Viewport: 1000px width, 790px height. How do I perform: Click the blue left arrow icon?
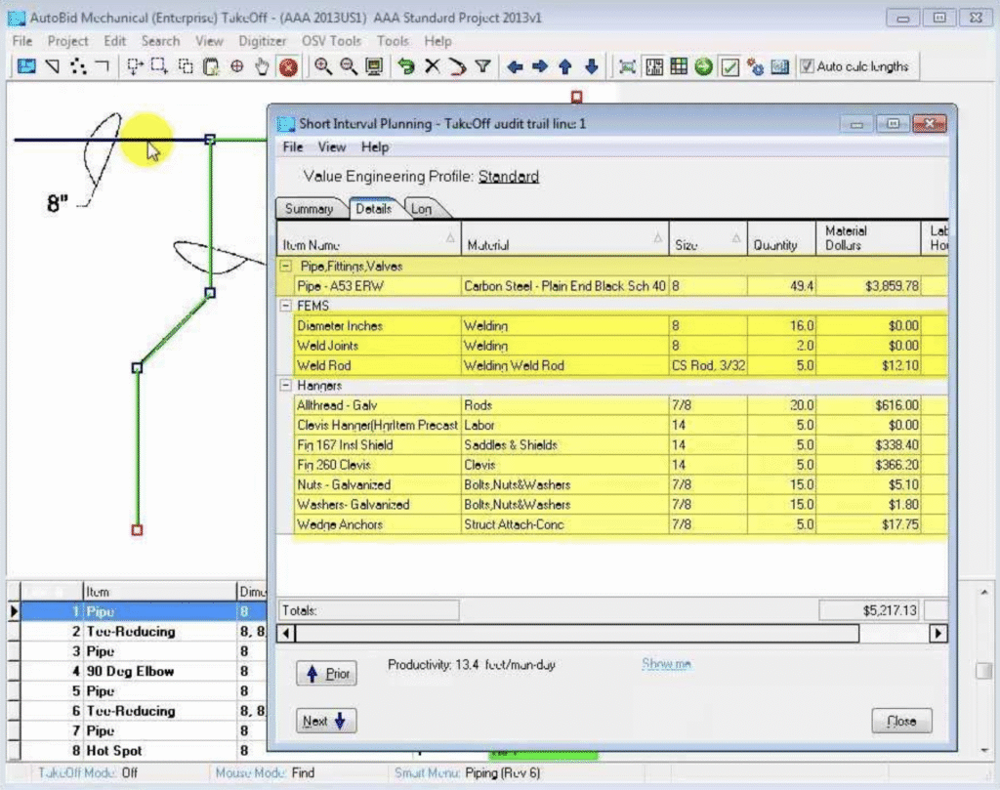tap(516, 66)
